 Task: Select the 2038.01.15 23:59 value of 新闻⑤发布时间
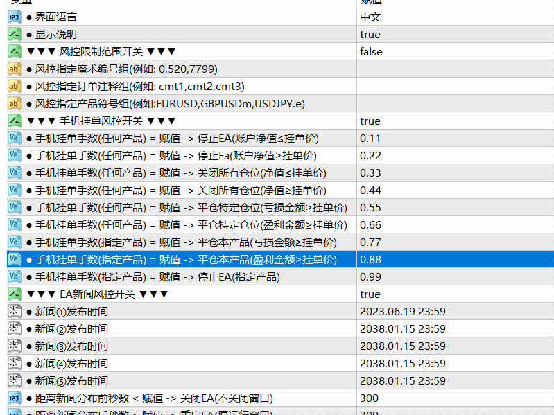(x=403, y=380)
